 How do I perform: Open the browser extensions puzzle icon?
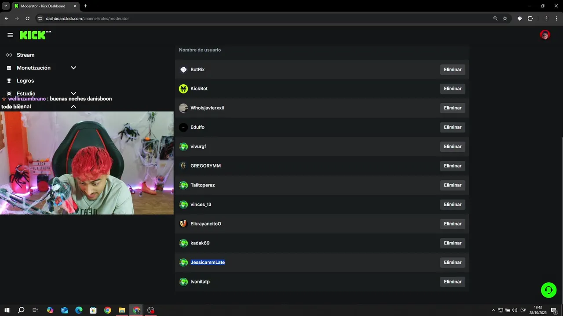coord(530,18)
